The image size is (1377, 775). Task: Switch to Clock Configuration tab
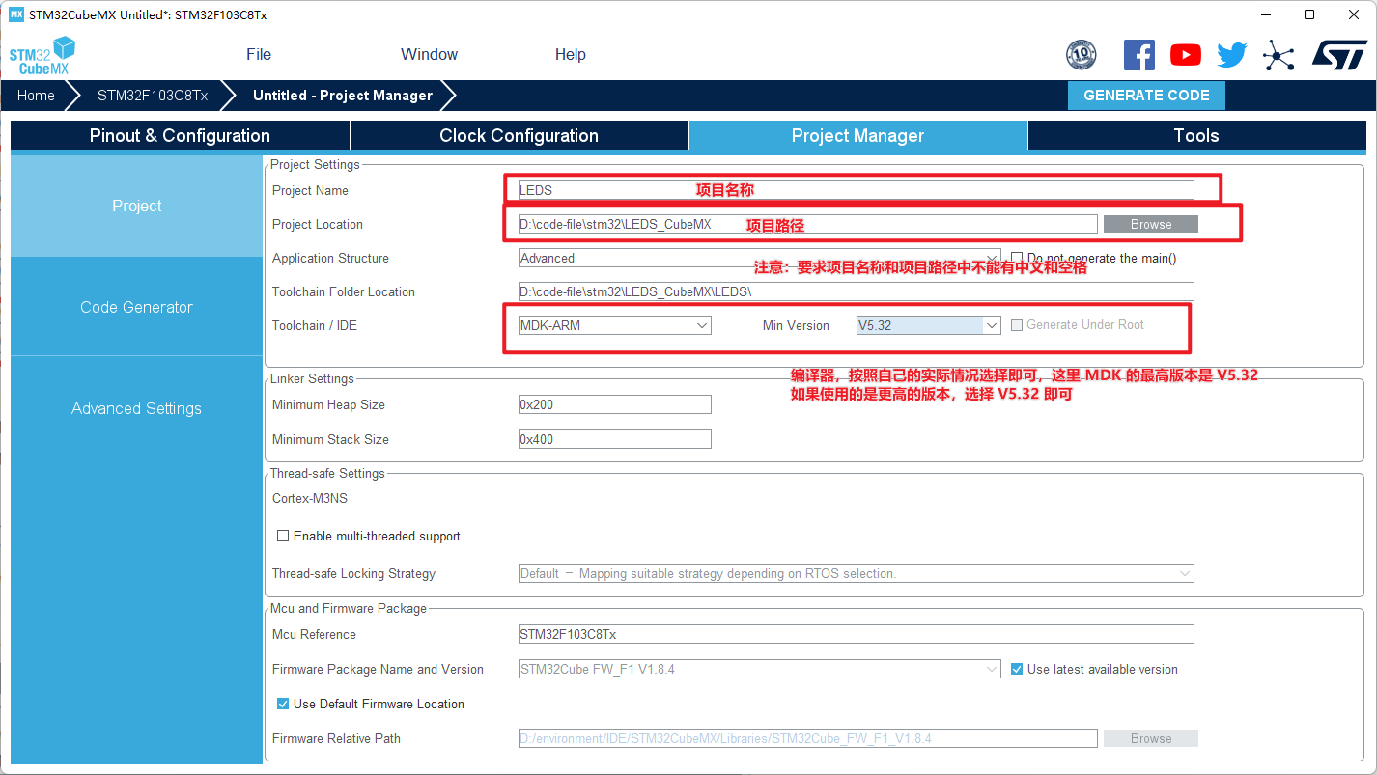point(519,135)
